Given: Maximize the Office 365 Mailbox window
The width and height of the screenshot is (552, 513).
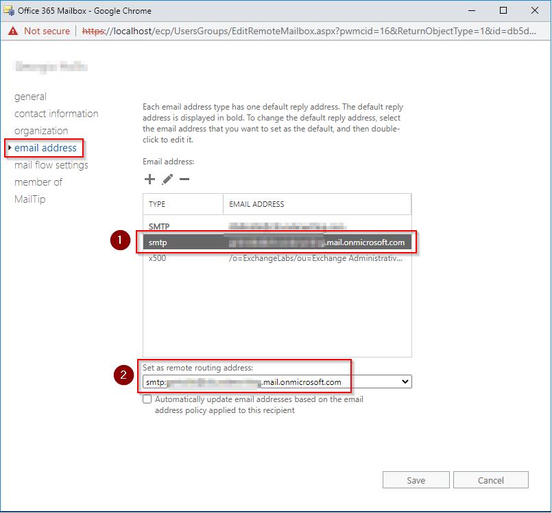Looking at the screenshot, I should (x=503, y=10).
